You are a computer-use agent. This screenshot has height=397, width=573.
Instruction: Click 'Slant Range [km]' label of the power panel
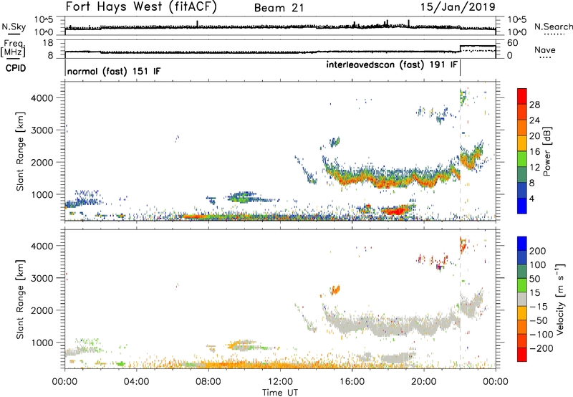[20, 151]
